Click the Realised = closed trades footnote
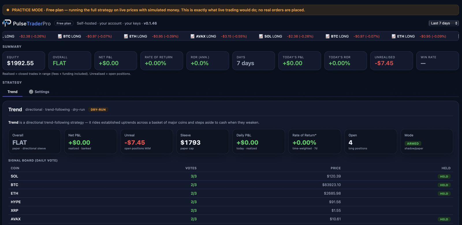Screen dimensions: 462x225 67,74
